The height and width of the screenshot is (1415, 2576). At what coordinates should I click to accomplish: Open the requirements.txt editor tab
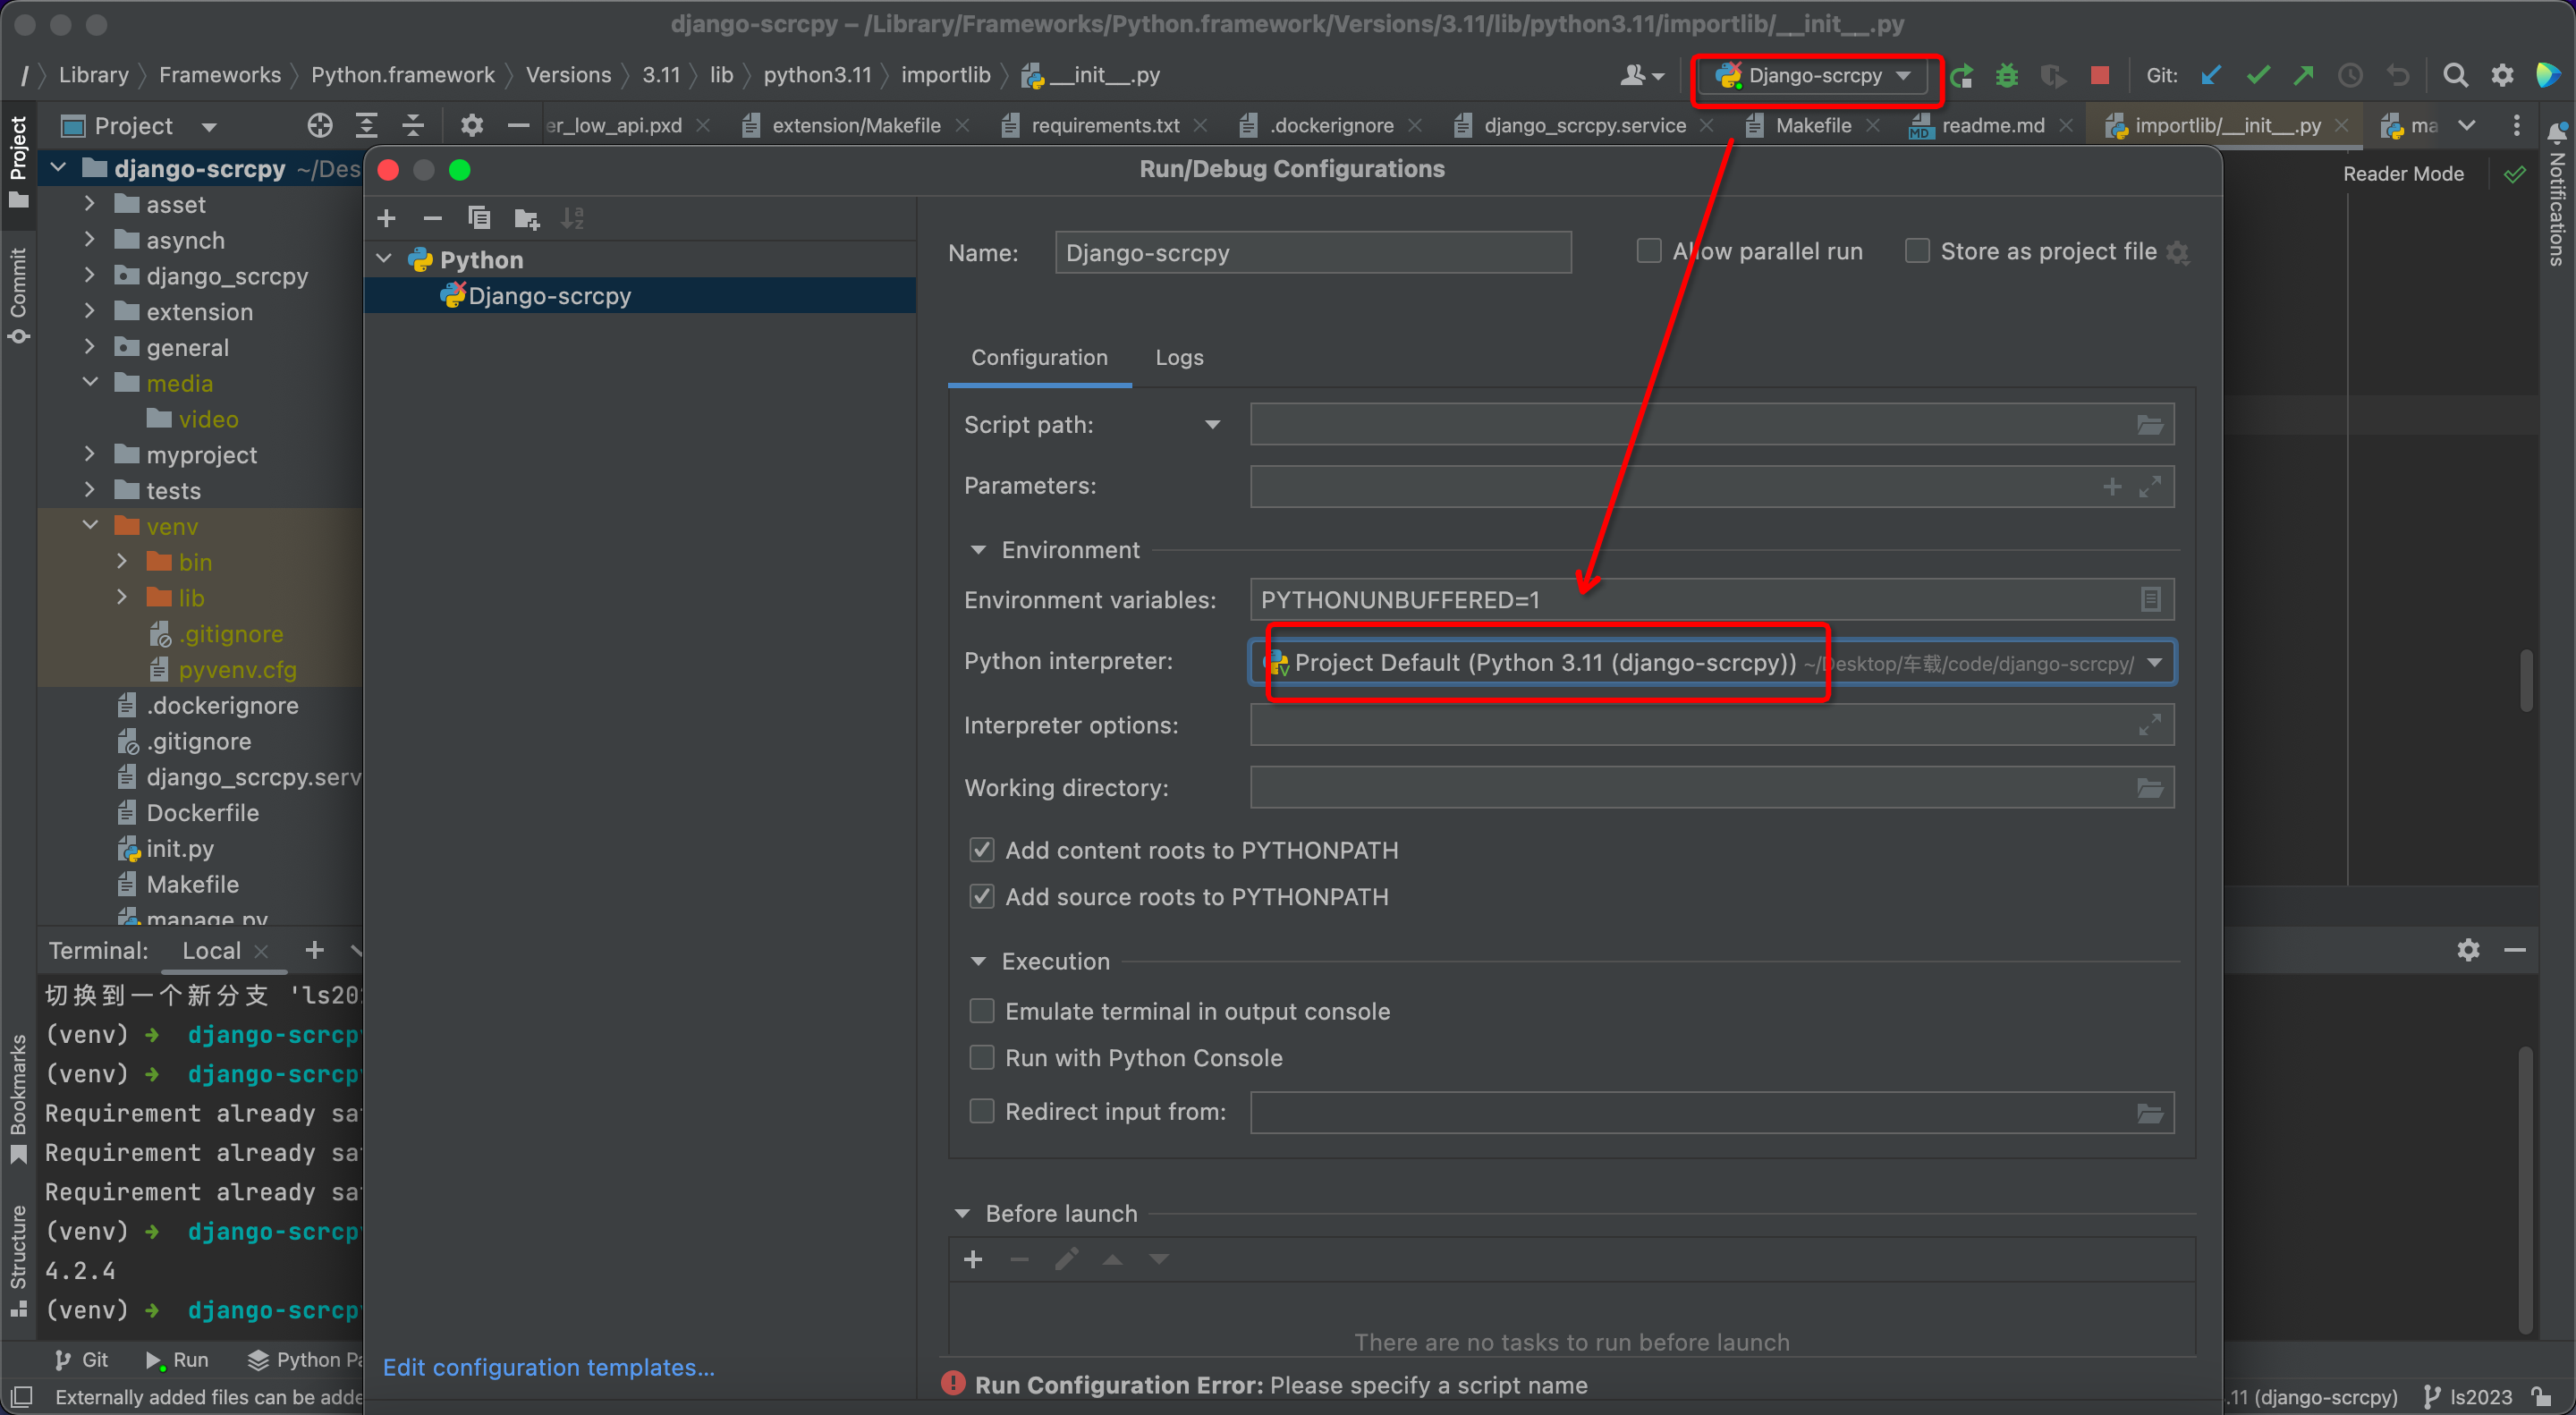click(x=1105, y=126)
